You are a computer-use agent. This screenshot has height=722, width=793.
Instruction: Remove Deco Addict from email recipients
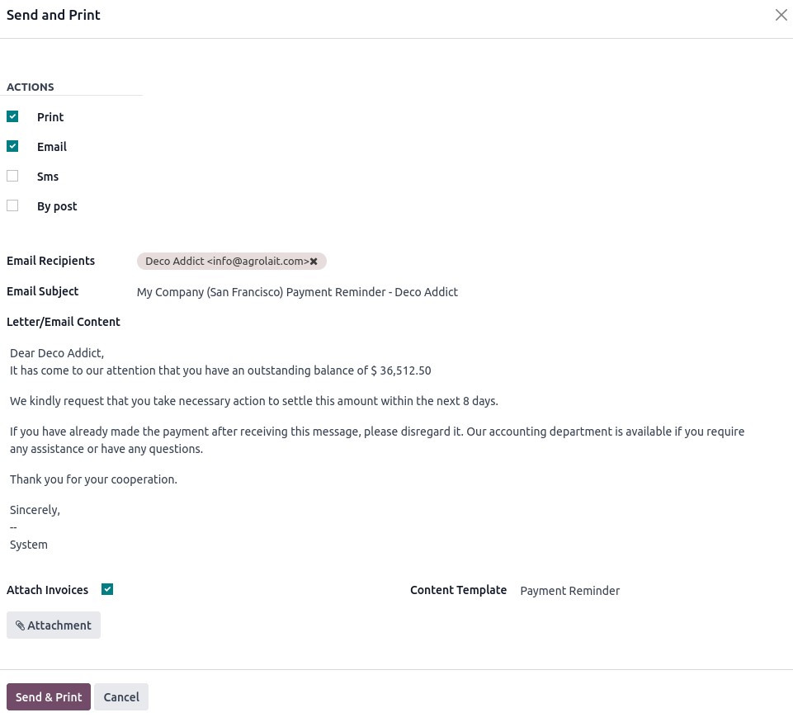pos(314,262)
